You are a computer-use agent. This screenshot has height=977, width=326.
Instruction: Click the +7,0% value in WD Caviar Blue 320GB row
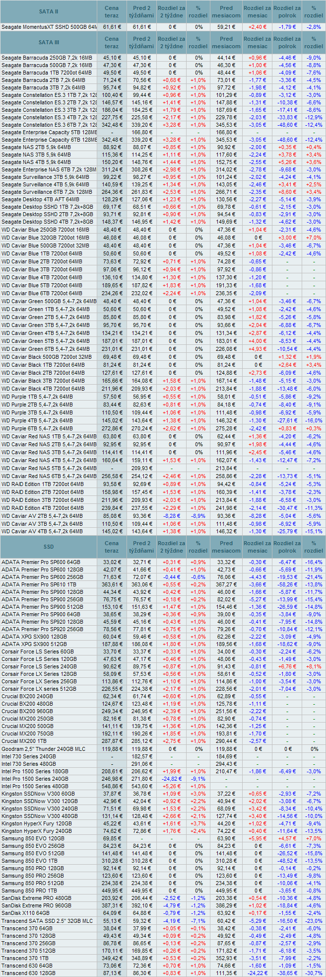314,238
